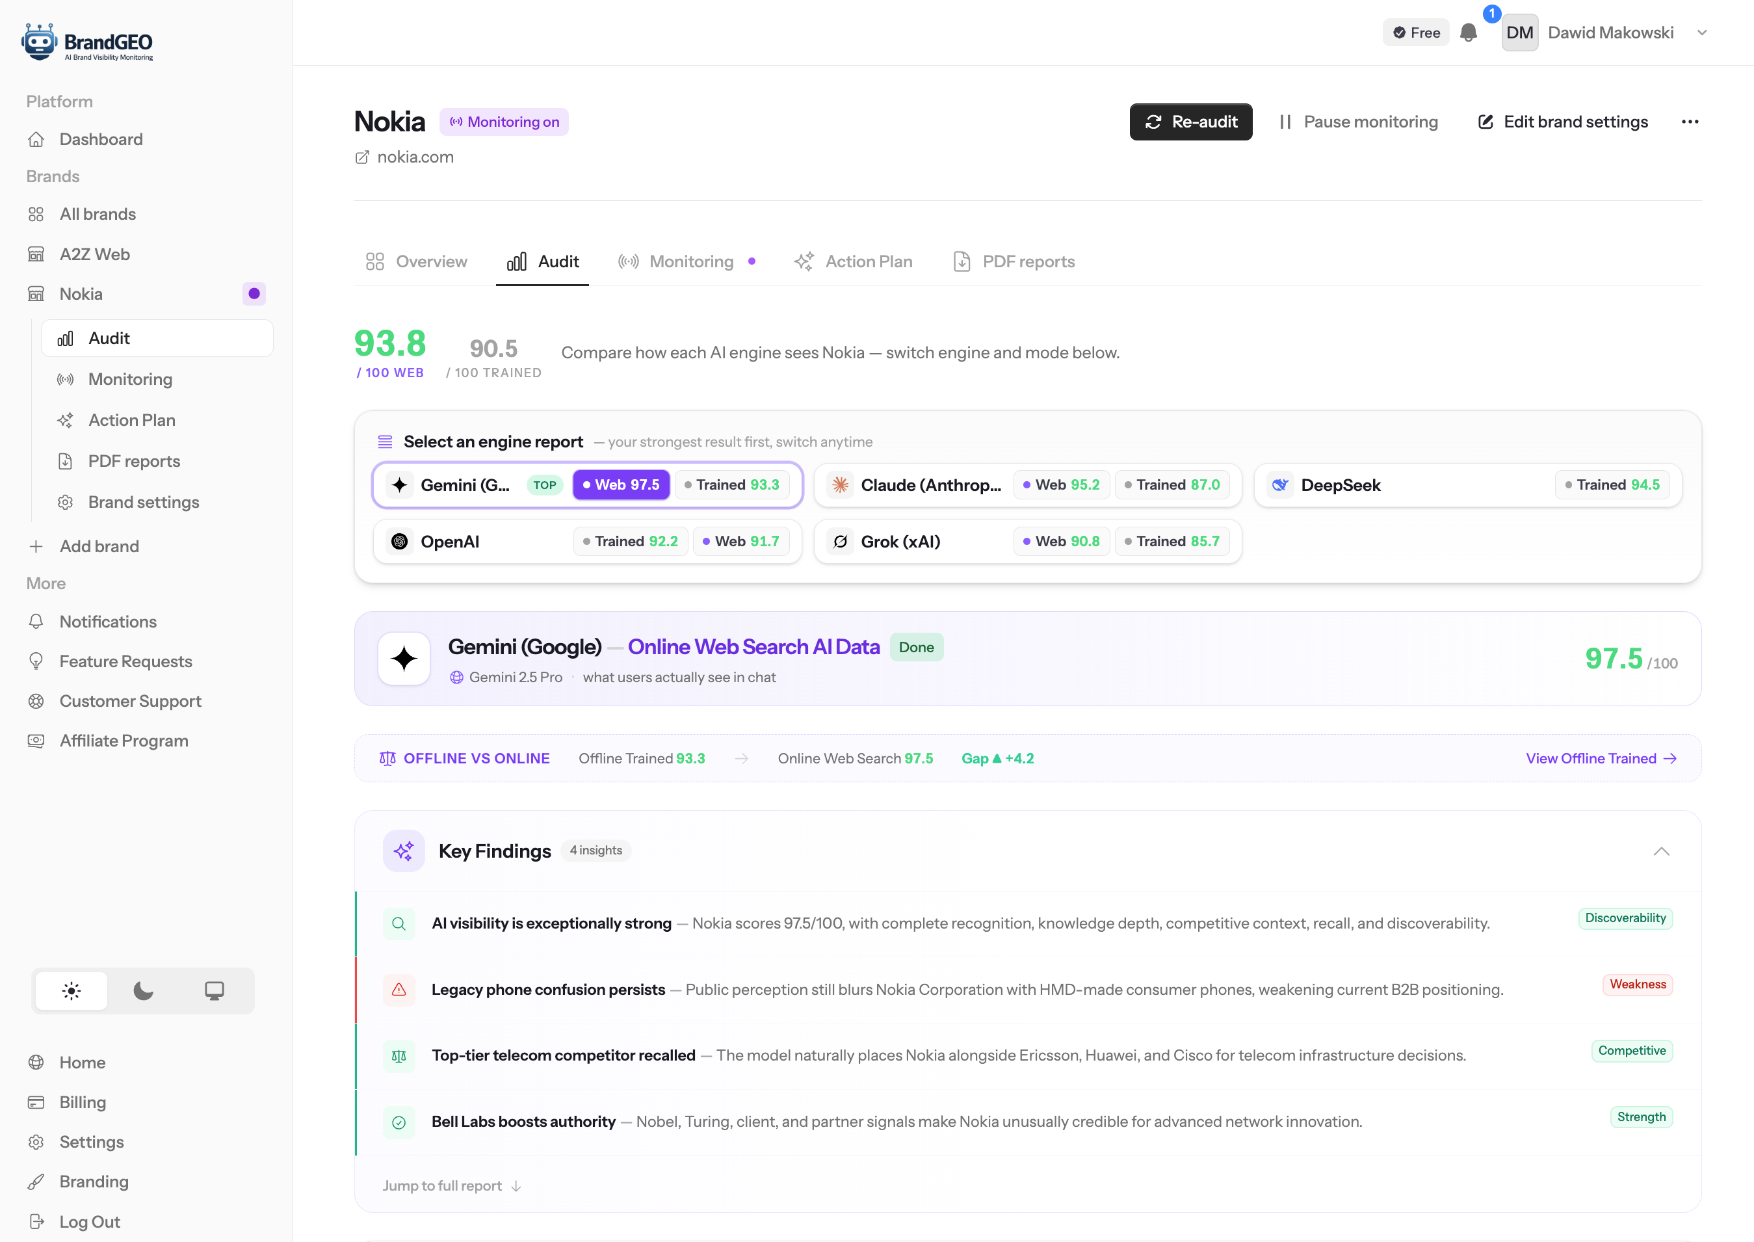This screenshot has width=1754, height=1242.
Task: Open notifications bell in top bar
Action: coord(1468,33)
